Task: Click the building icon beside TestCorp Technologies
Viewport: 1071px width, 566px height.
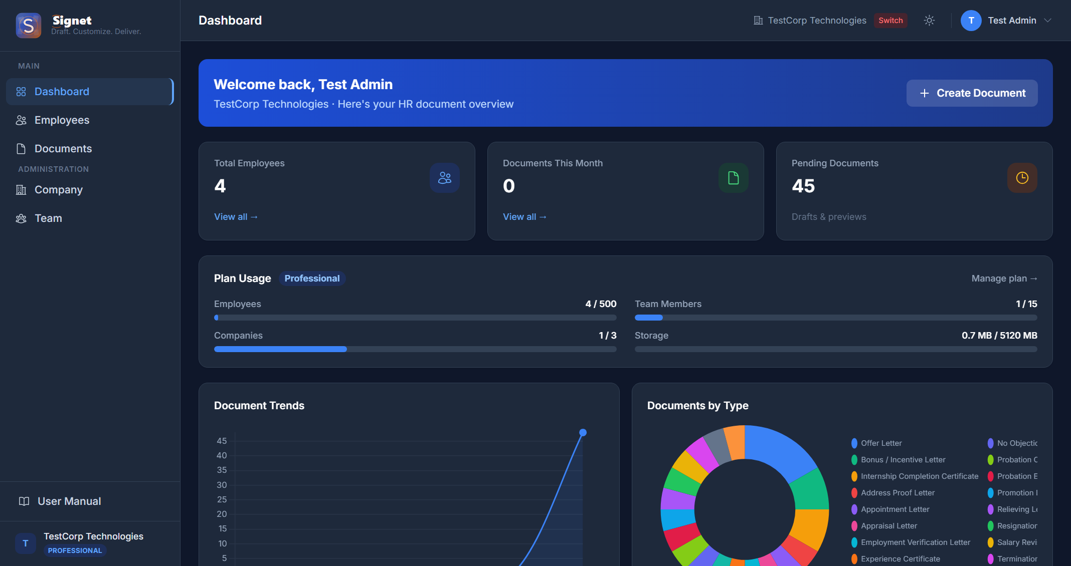Action: pos(758,21)
